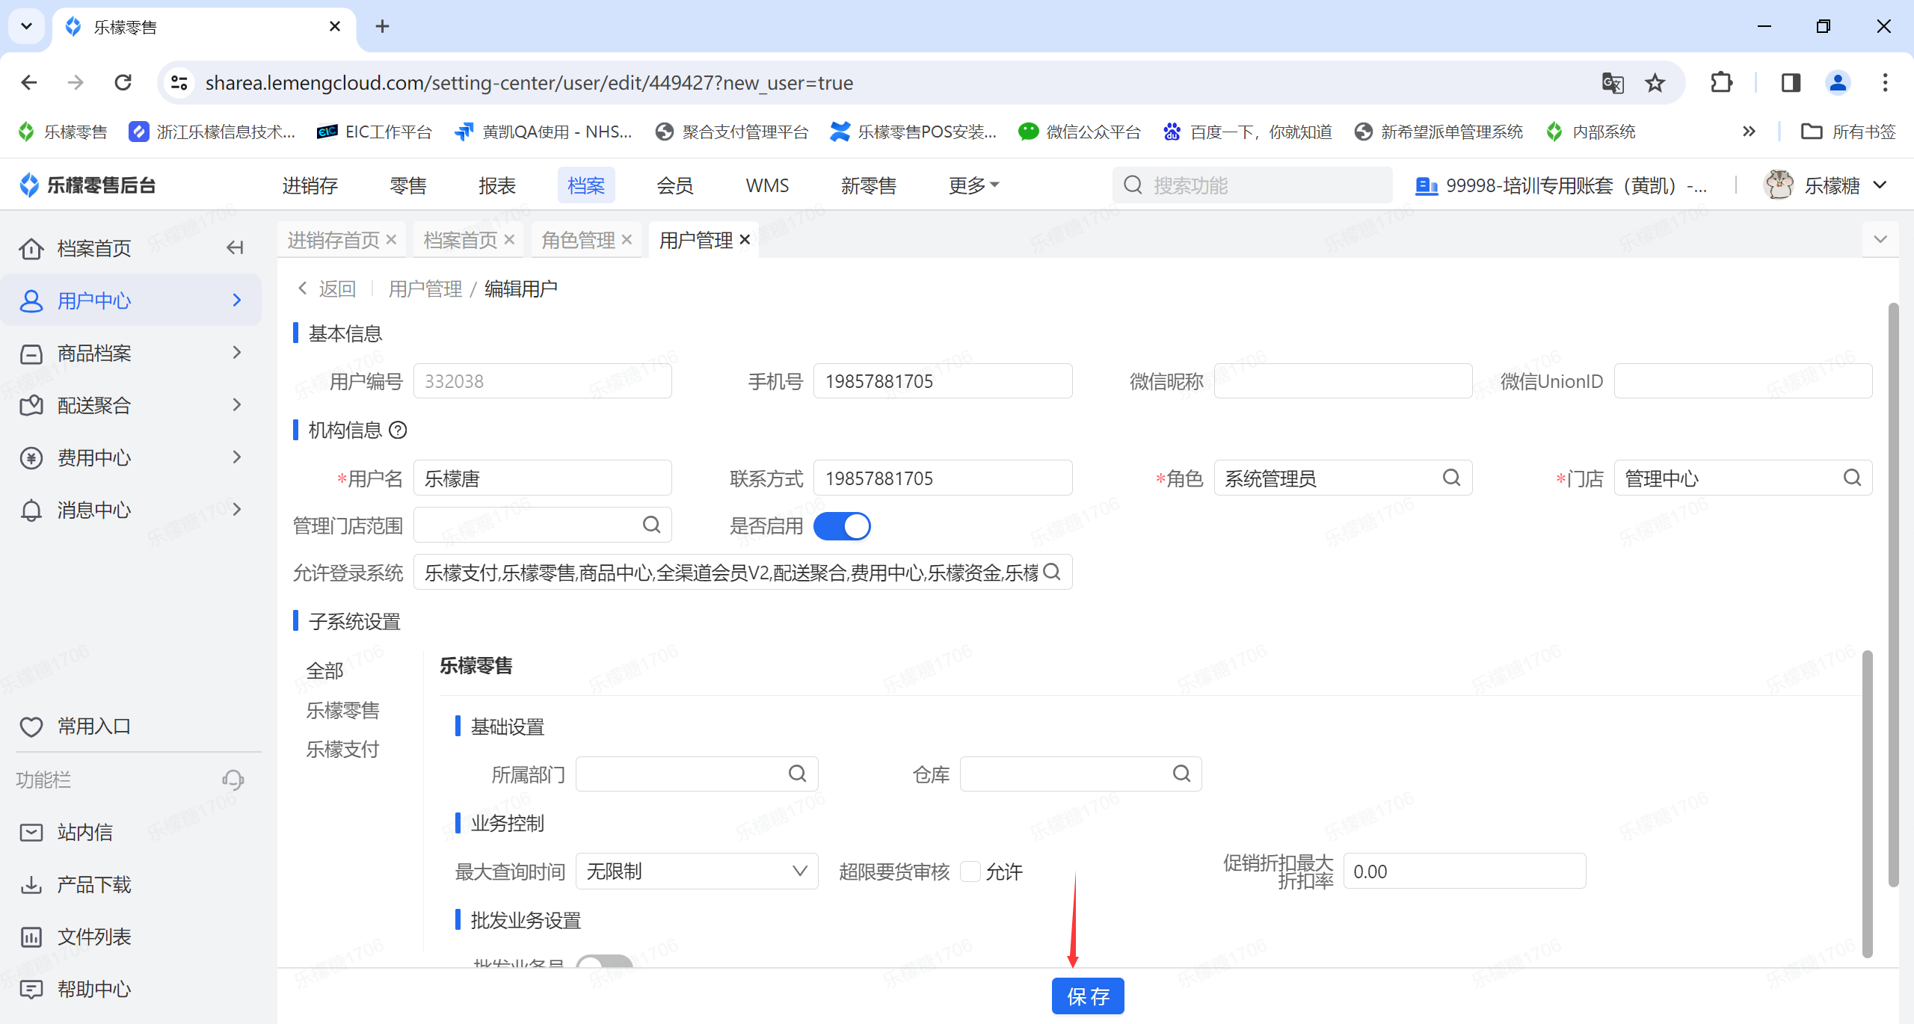The height and width of the screenshot is (1024, 1914).
Task: Bookmark this page with star icon
Action: 1655,82
